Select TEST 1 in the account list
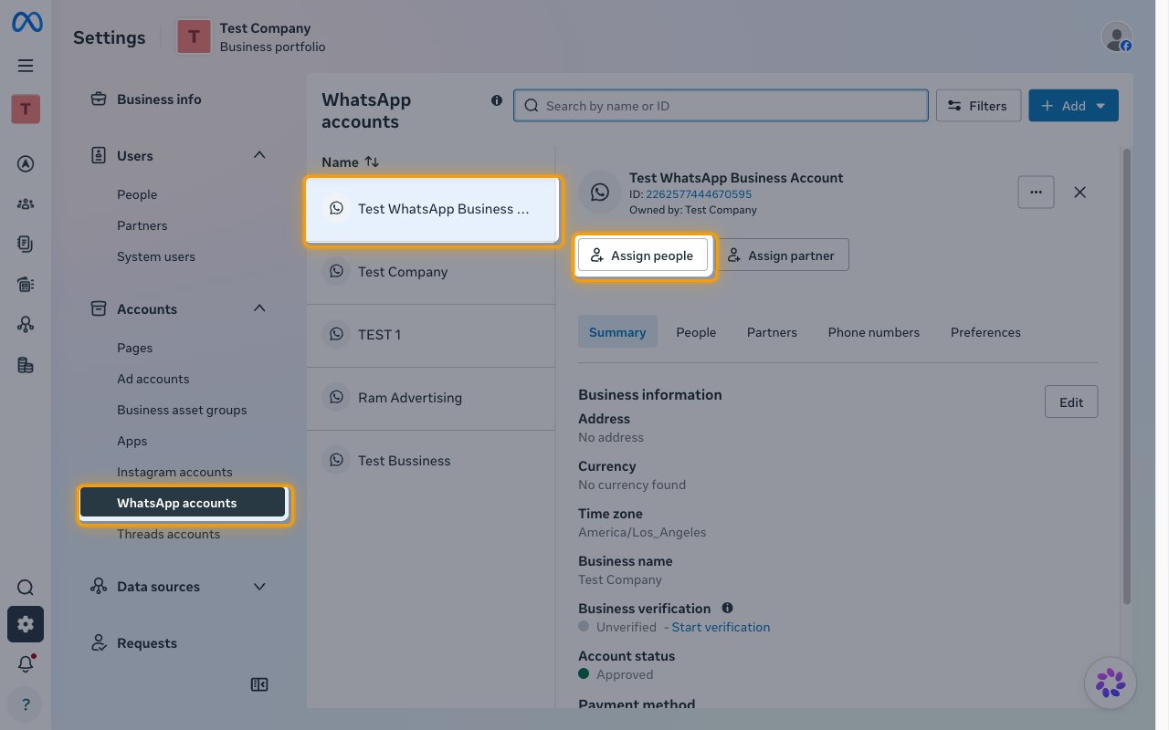1169x730 pixels. (x=431, y=335)
